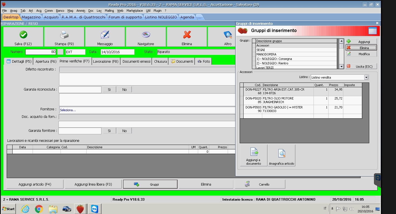Open the Mag menu

[70, 11]
